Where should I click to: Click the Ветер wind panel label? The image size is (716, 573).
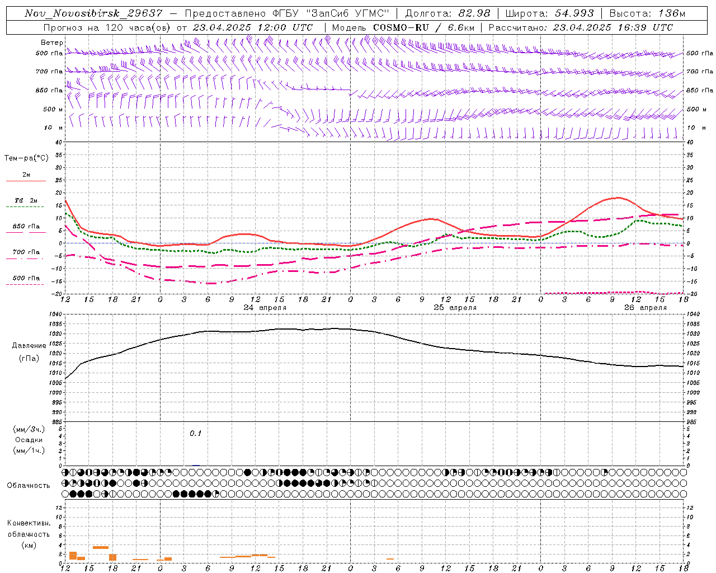tap(52, 43)
